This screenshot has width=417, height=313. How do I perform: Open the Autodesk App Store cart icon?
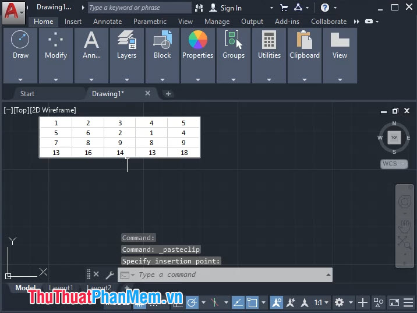coord(284,8)
